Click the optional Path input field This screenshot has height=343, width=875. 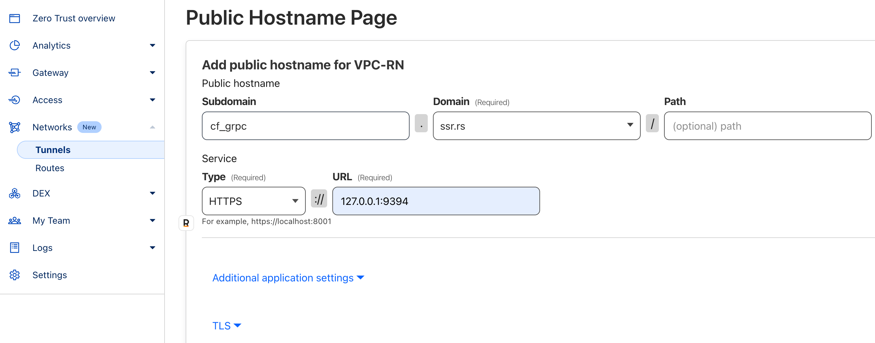[767, 126]
